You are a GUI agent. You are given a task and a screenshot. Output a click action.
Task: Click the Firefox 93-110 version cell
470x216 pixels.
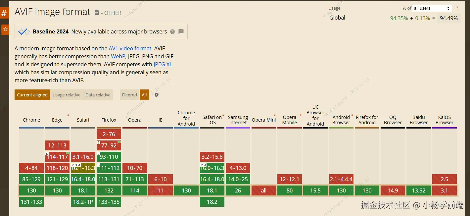point(109,157)
